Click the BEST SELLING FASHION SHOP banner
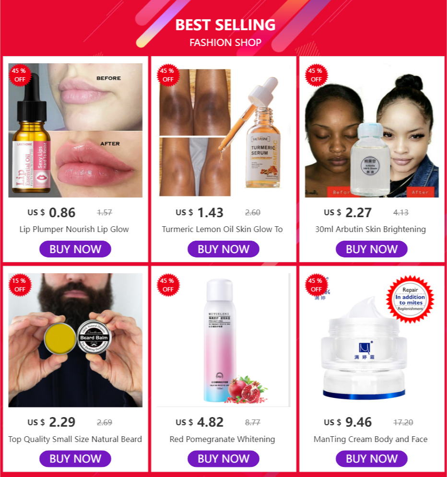The image size is (447, 477). coord(225,32)
